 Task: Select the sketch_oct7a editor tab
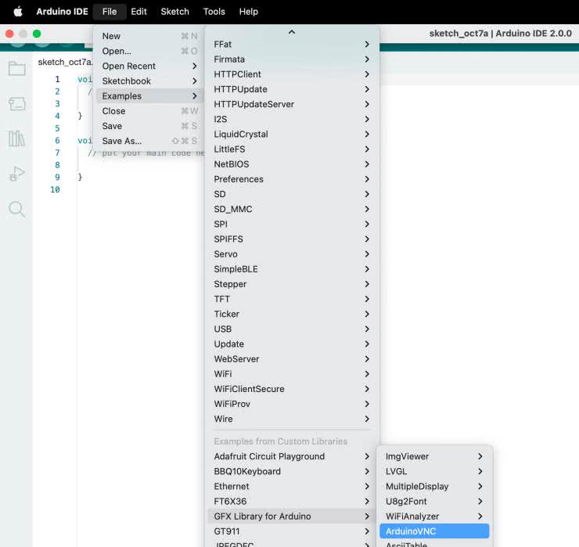tap(65, 62)
